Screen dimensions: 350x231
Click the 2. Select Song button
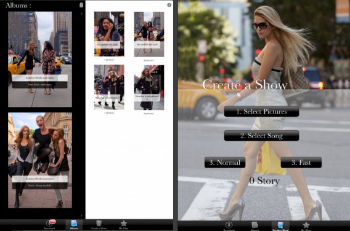(x=262, y=136)
